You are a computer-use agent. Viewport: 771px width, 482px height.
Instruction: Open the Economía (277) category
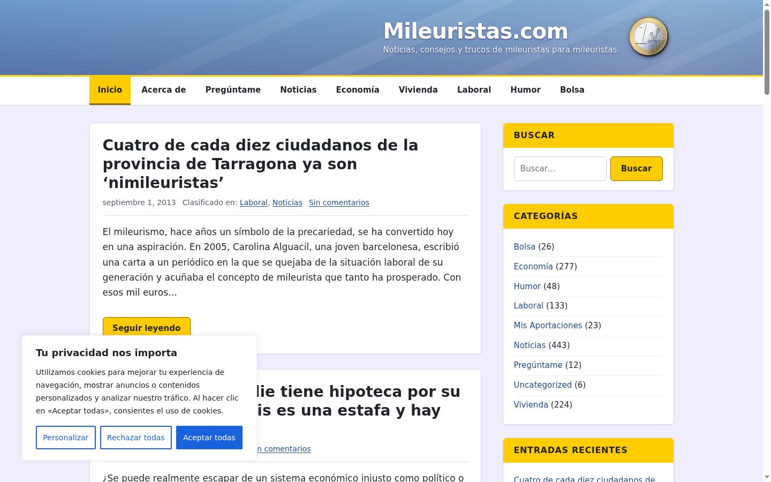click(533, 267)
